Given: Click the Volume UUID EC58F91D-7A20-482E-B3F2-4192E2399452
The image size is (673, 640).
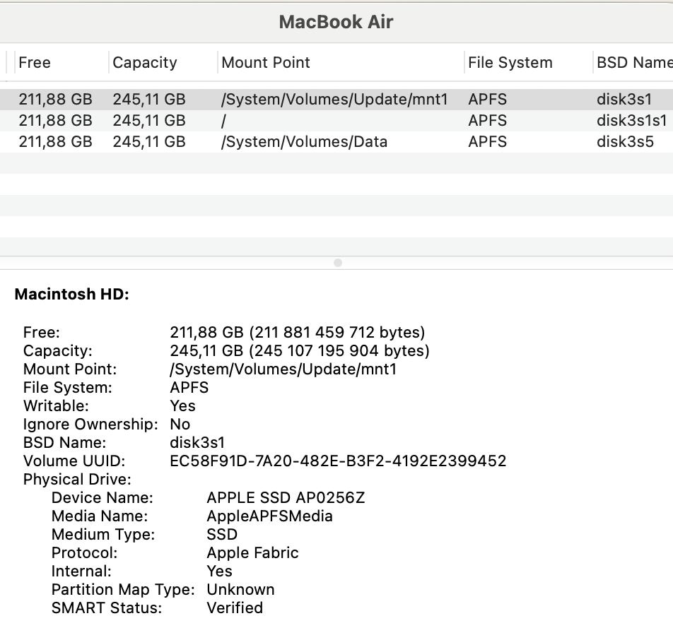Looking at the screenshot, I should 338,461.
